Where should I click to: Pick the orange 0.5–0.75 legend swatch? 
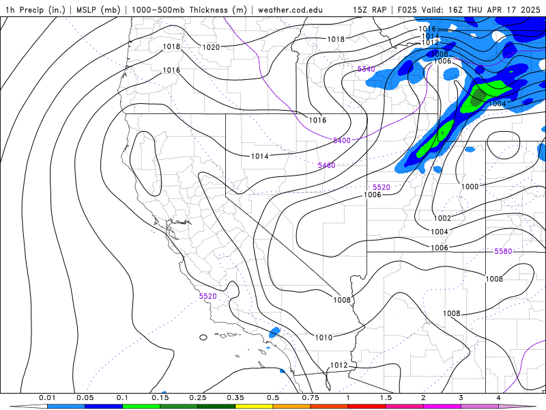click(292, 407)
